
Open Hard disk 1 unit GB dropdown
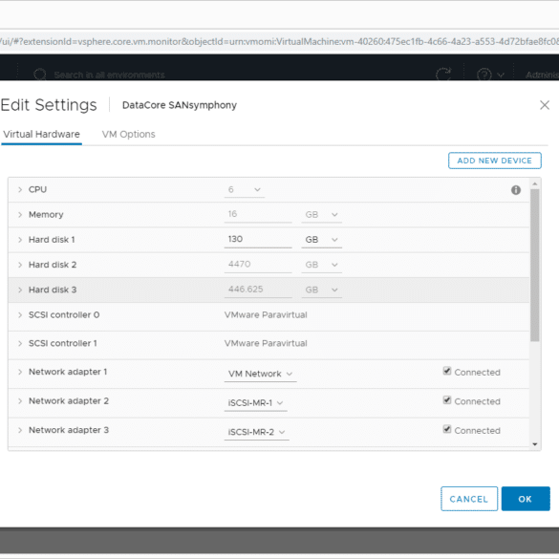322,240
